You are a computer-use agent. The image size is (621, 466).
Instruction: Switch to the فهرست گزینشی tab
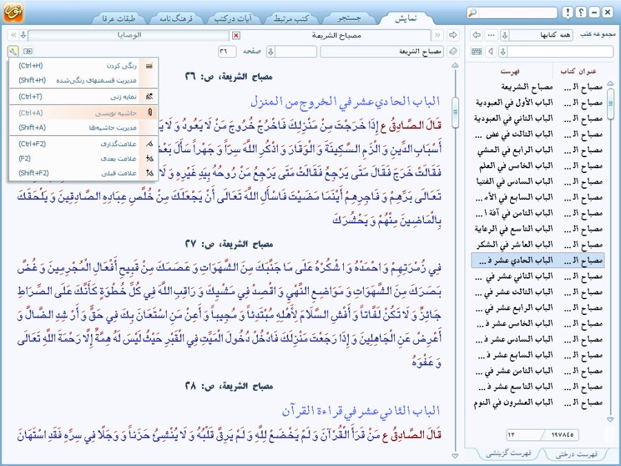pos(508,454)
